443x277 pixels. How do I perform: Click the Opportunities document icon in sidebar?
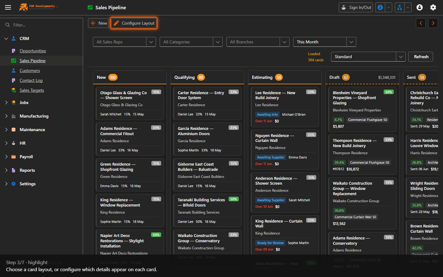(14, 51)
